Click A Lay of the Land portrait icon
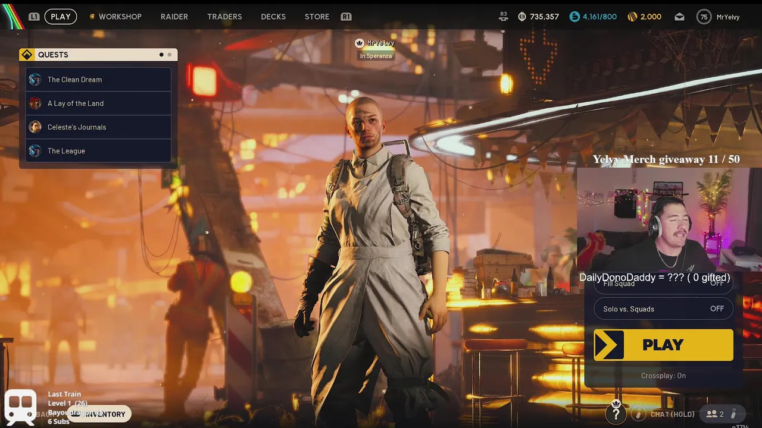762x428 pixels. (x=35, y=103)
